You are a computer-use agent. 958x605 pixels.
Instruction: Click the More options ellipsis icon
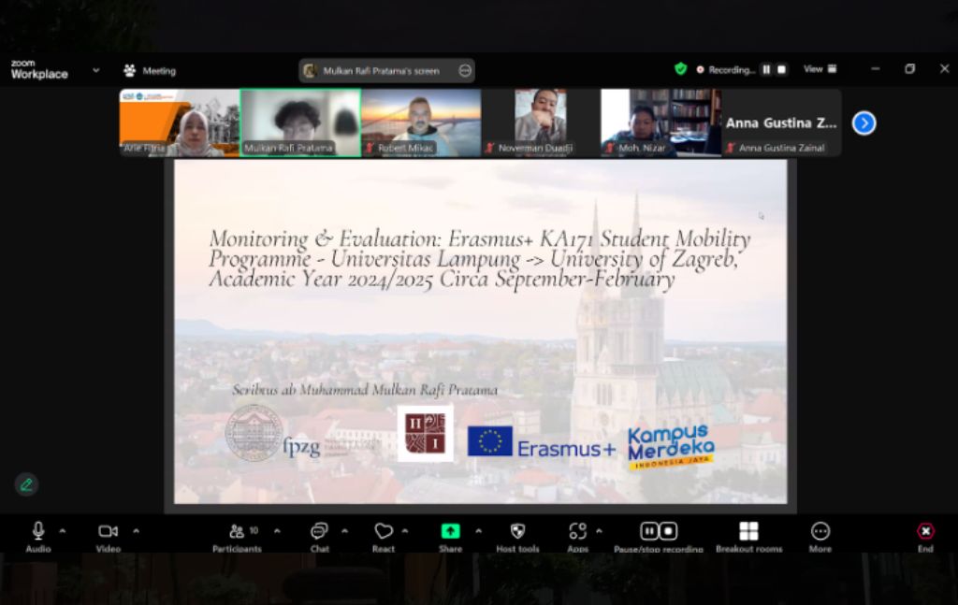[820, 528]
